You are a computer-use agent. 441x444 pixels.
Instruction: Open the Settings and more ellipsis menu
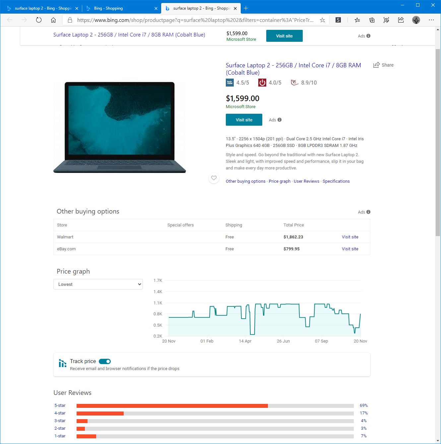click(431, 20)
